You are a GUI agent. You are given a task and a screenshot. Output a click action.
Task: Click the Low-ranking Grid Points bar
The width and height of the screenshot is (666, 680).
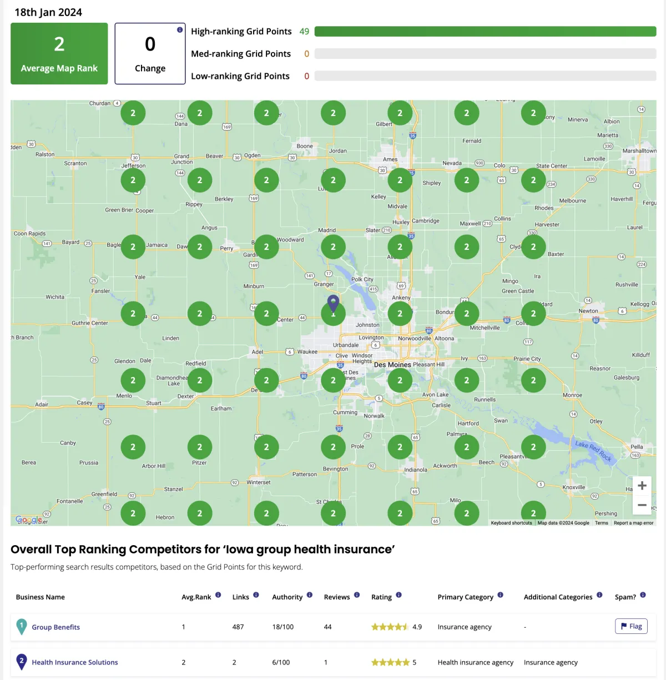click(485, 76)
